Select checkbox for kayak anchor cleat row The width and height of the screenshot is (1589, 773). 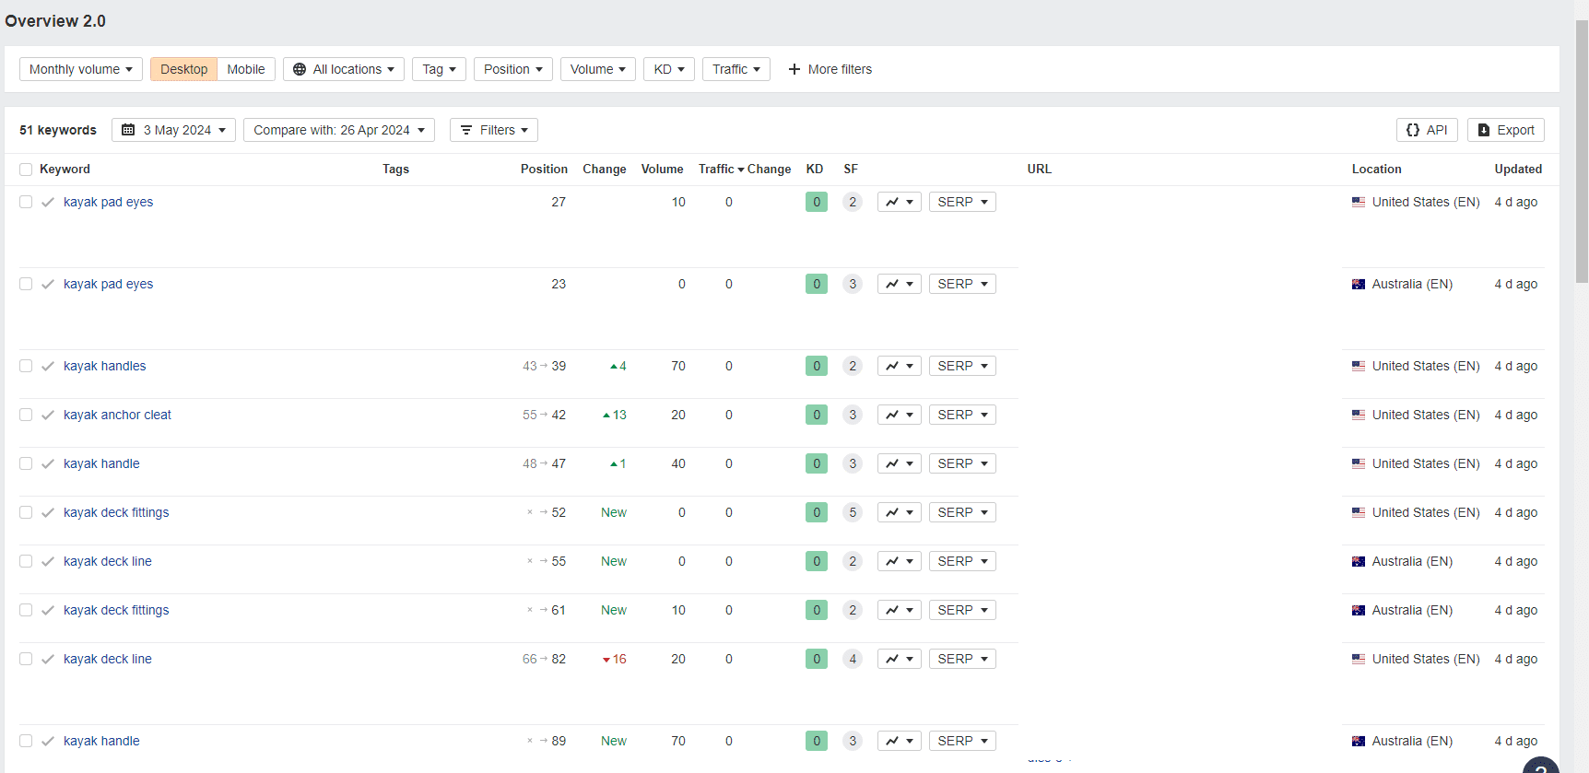tap(26, 415)
